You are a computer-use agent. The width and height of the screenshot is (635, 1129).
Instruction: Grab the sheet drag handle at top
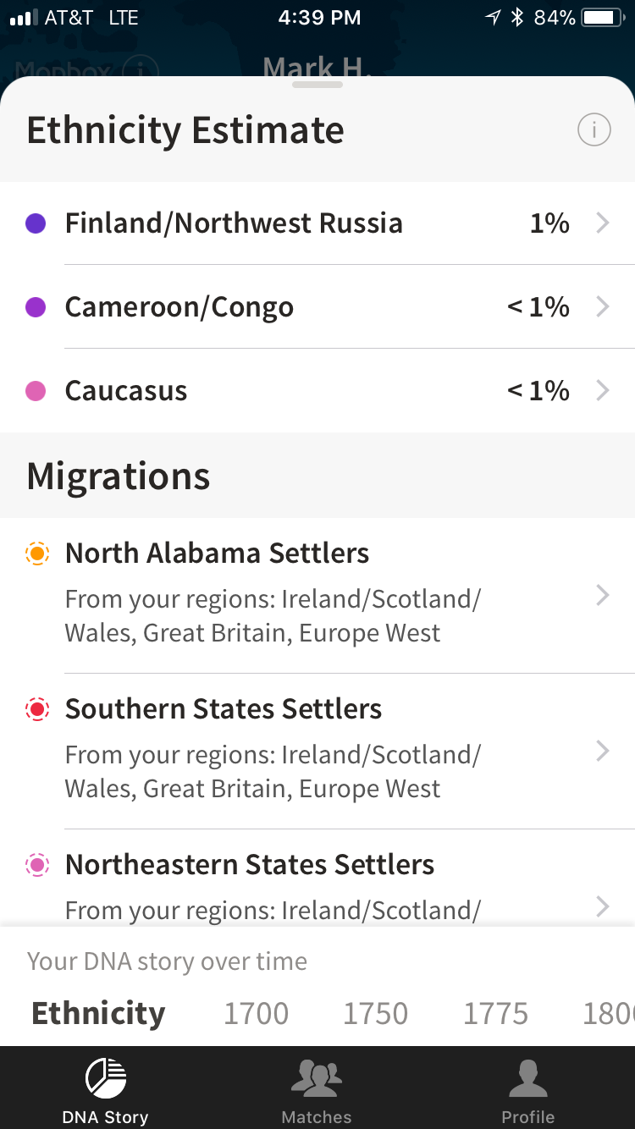[x=317, y=85]
